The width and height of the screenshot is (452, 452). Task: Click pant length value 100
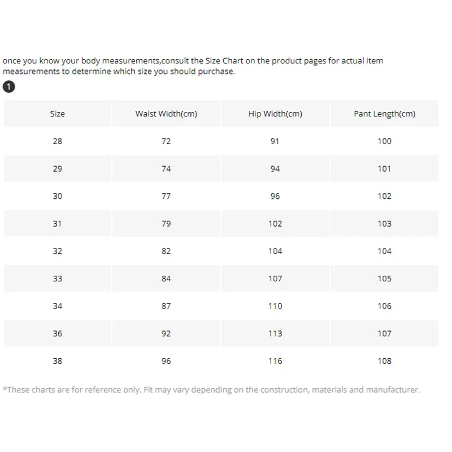(384, 141)
